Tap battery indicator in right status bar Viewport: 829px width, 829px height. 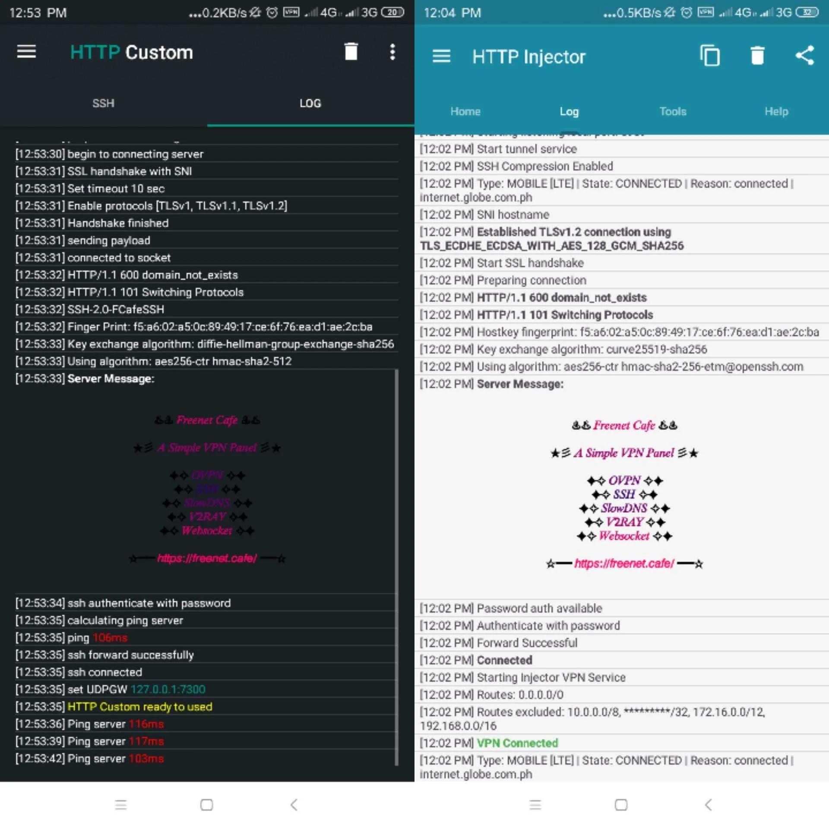click(807, 12)
